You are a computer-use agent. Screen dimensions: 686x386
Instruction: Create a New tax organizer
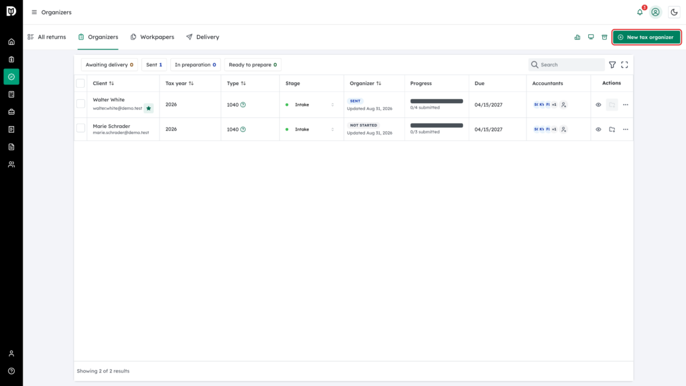646,38
